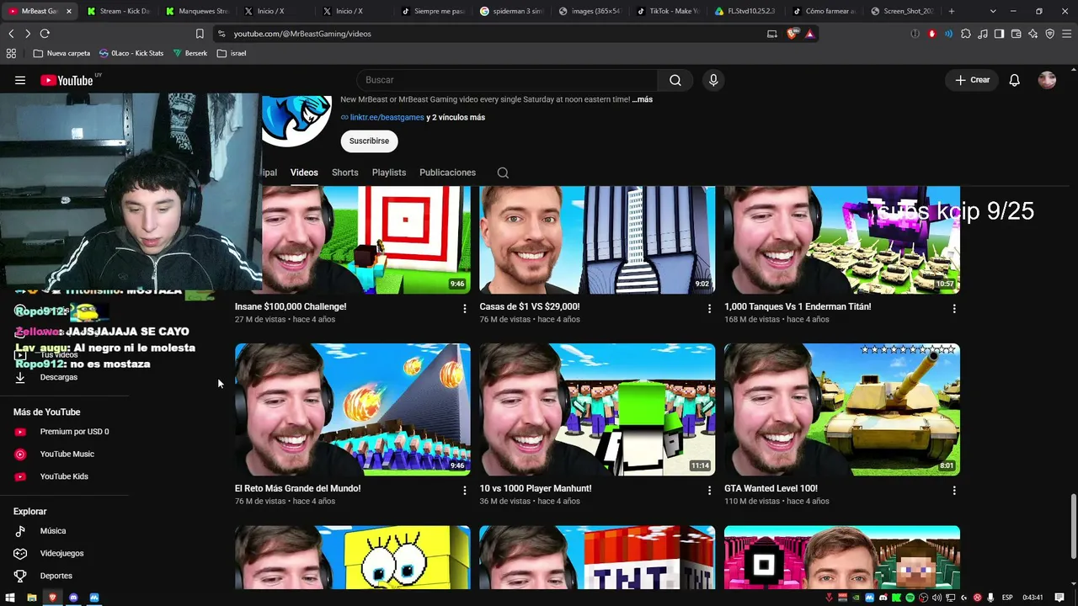Open options for 10 vs 1000 Player Manhunt

(x=709, y=491)
